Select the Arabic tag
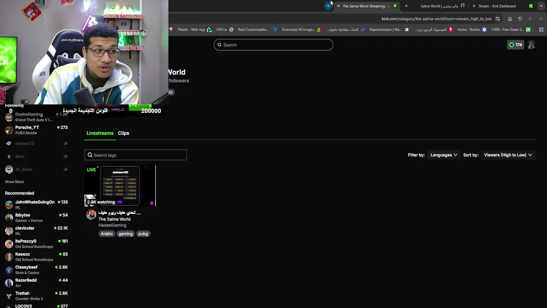This screenshot has width=547, height=308. point(107,234)
